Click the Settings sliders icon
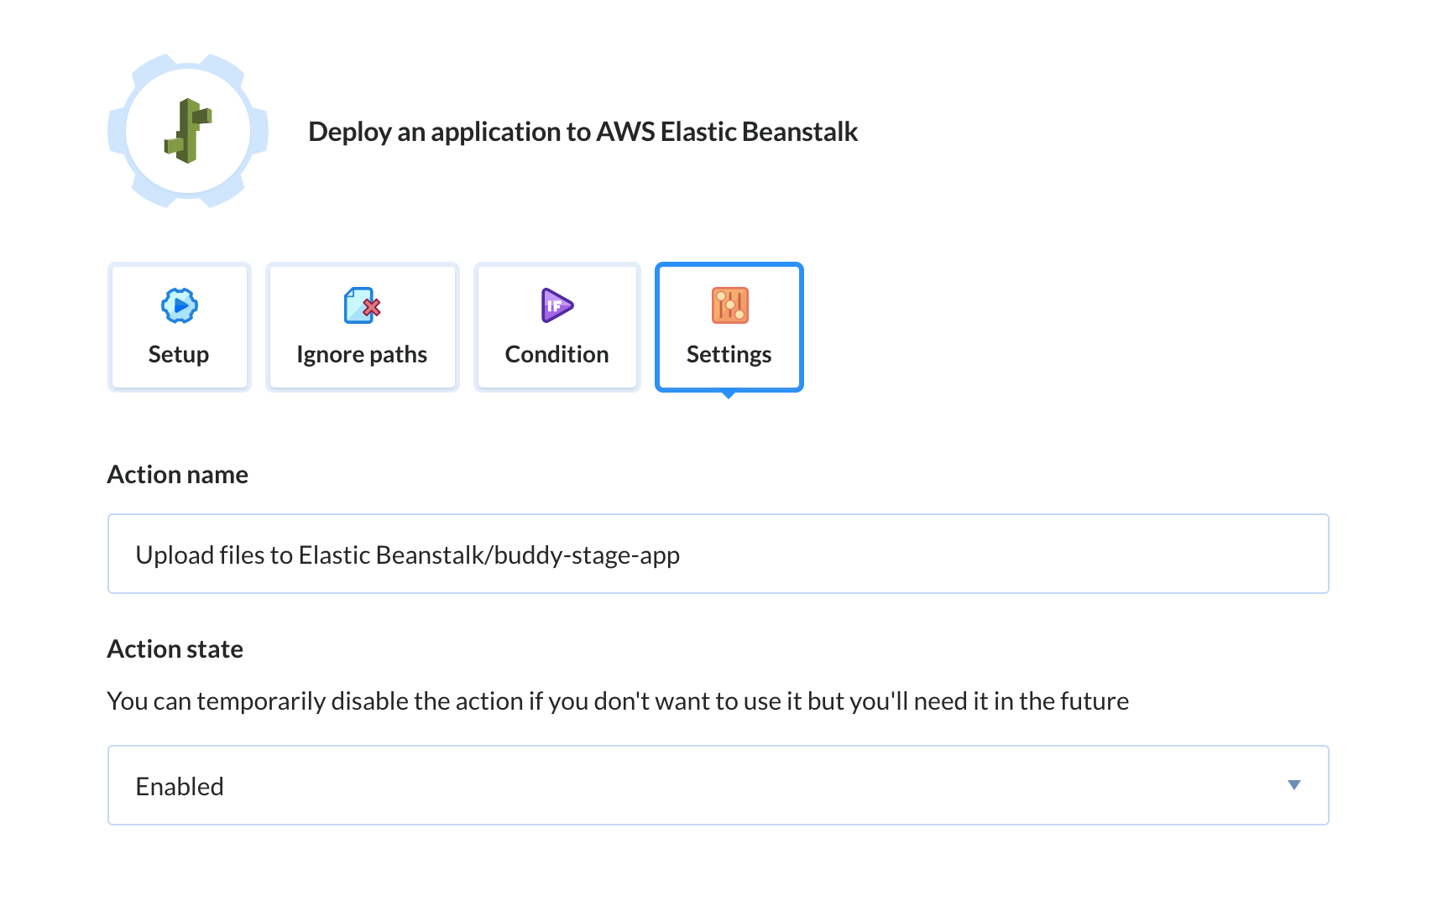Viewport: 1437px width, 906px height. (729, 305)
